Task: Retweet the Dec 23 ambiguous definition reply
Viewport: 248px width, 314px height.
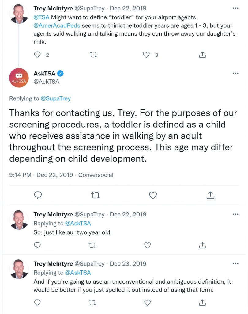Action: 92,303
